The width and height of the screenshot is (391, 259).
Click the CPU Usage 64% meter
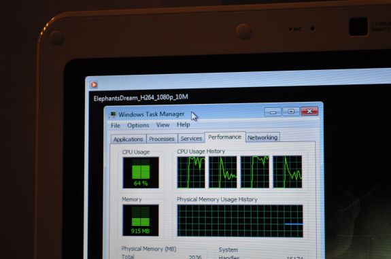pyautogui.click(x=141, y=173)
